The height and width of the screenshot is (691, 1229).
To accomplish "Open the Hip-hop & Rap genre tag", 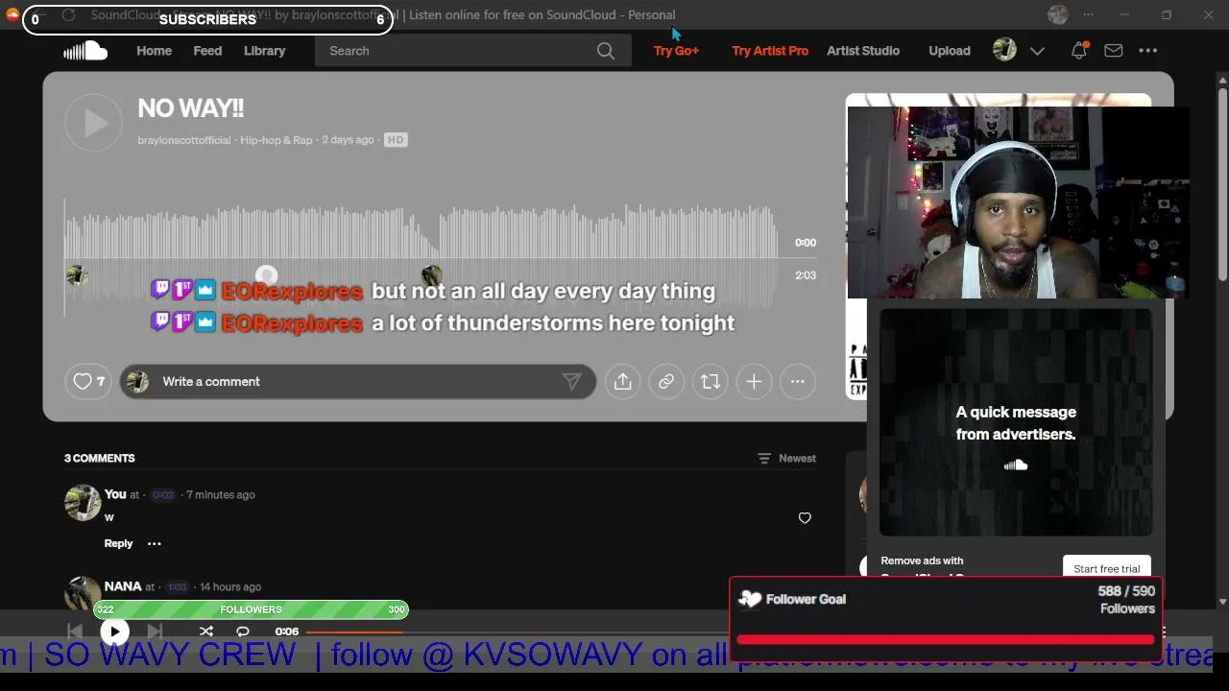I will click(277, 140).
